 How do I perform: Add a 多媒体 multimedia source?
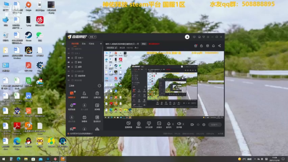click(159, 125)
